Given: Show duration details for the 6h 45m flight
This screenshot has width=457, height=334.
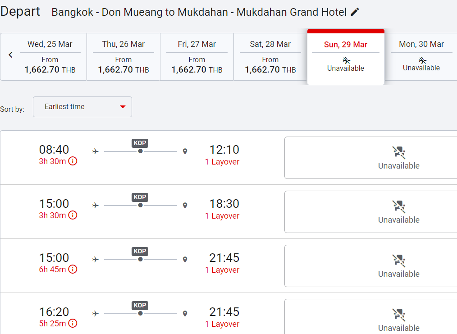Looking at the screenshot, I should click(x=73, y=269).
